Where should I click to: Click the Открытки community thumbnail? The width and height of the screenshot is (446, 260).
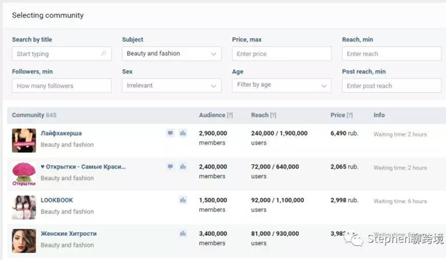click(x=24, y=173)
